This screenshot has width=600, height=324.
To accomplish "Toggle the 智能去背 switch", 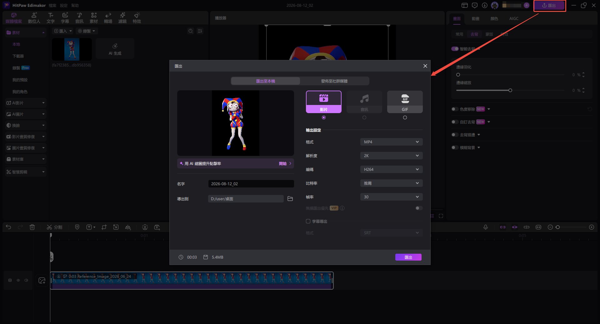I will (455, 49).
